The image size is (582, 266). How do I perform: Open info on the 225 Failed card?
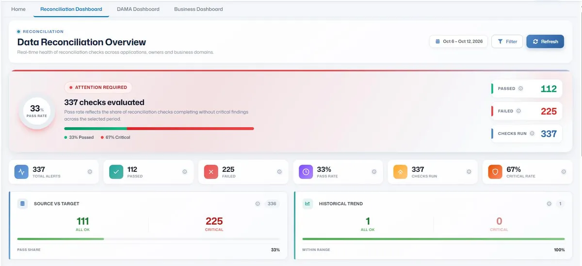279,172
